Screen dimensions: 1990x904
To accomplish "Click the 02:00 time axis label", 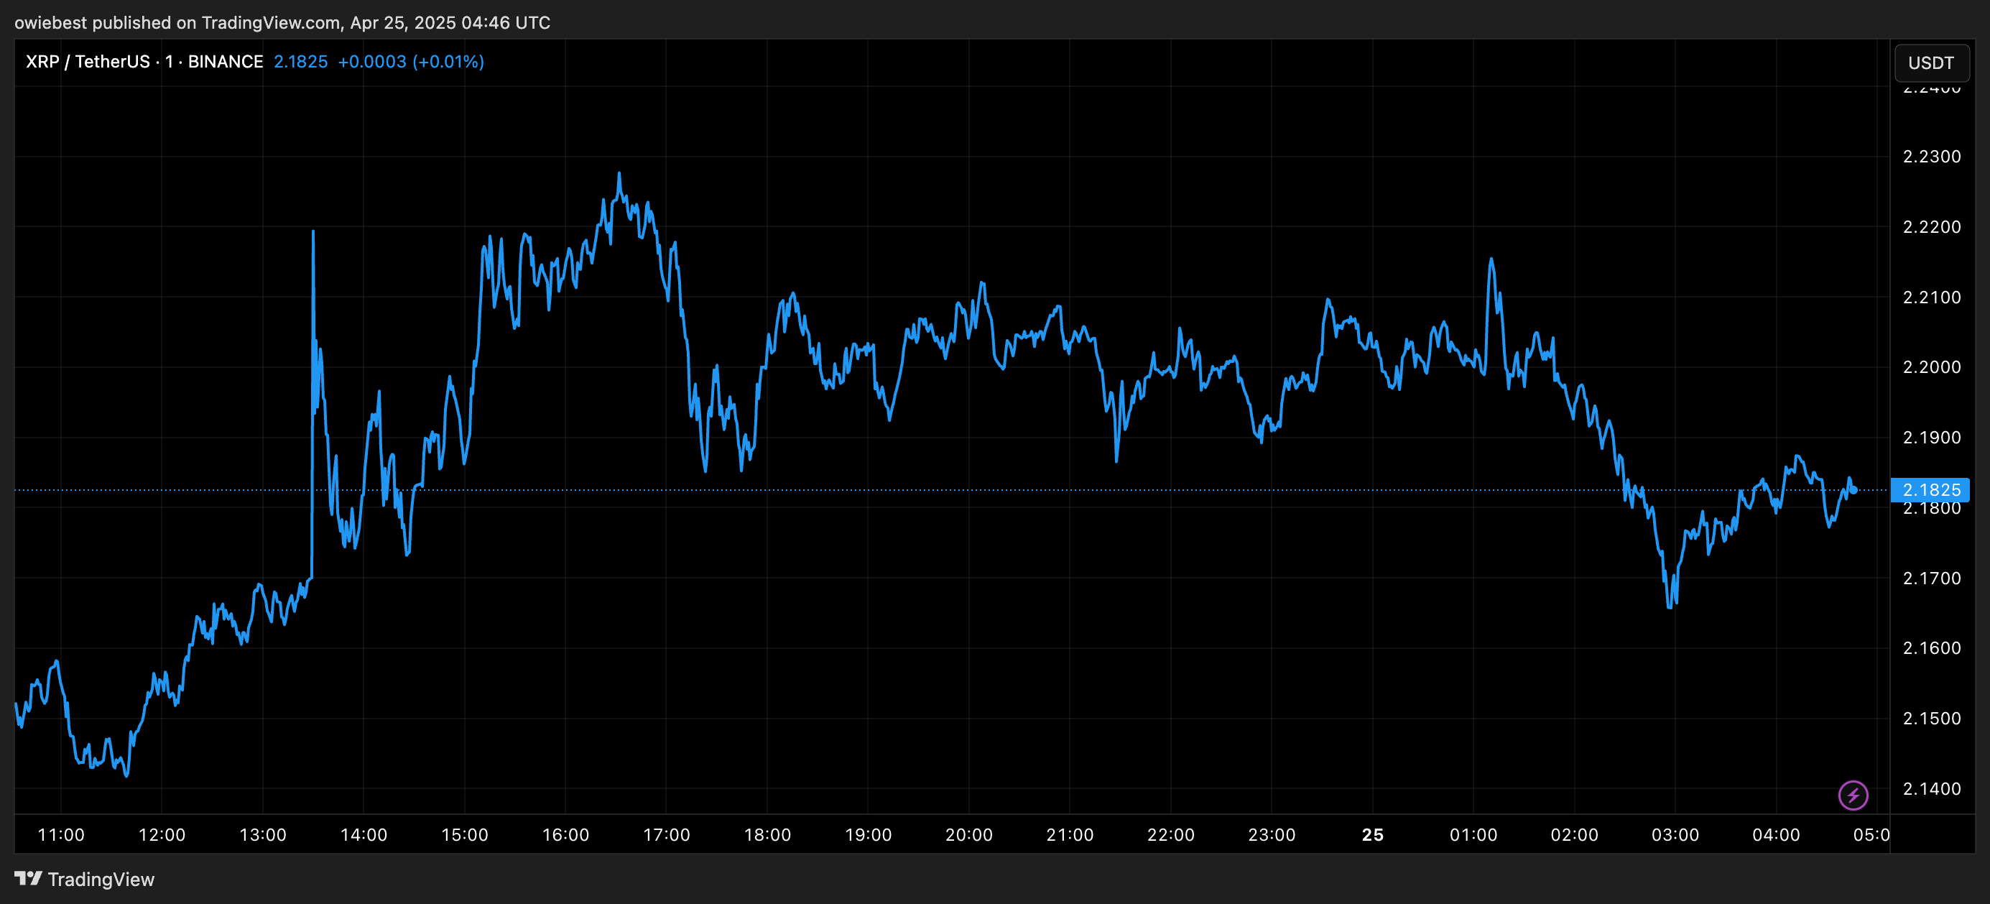I will click(x=1574, y=835).
